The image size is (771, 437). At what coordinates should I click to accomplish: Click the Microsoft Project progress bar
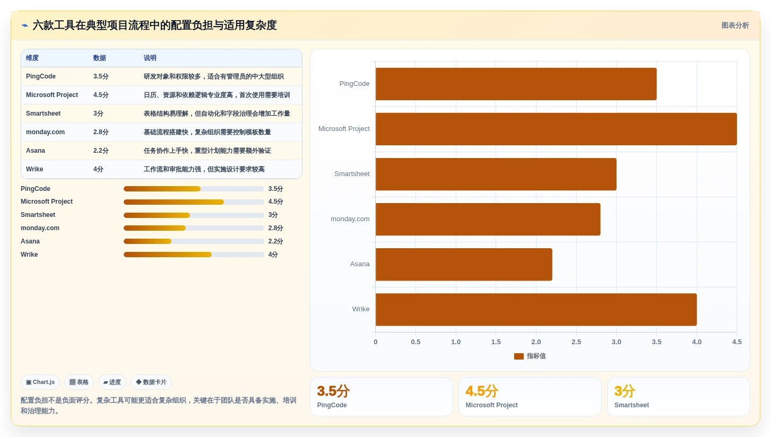(194, 202)
